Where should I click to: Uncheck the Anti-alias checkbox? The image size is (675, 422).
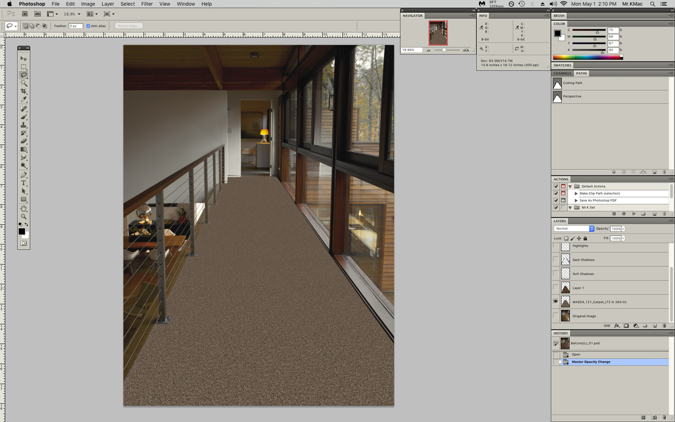click(88, 26)
